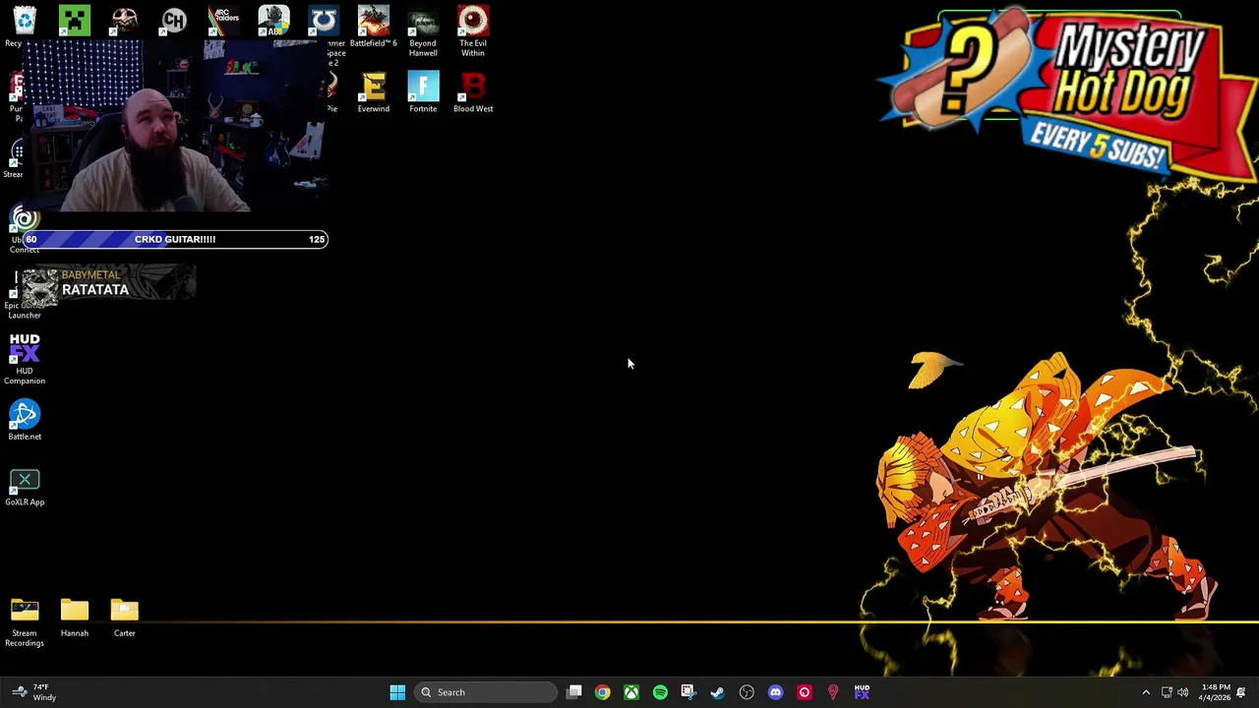Open the Beyond Hanwell shortcut
This screenshot has height=708, width=1259.
(423, 30)
